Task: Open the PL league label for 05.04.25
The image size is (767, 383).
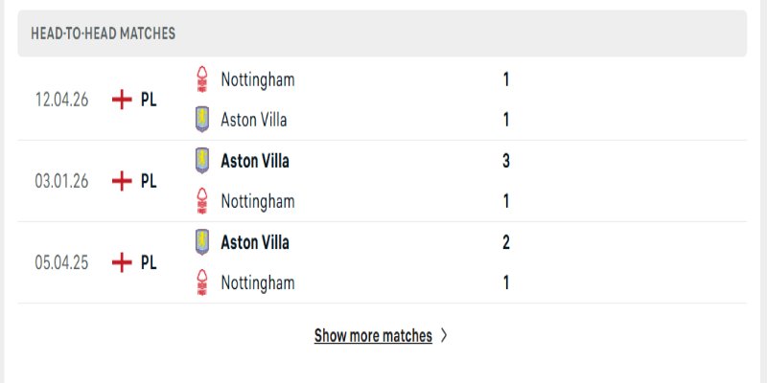Action: [x=149, y=262]
